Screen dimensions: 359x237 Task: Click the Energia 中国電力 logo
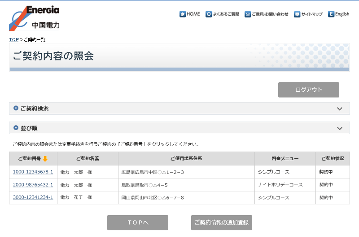34,18
